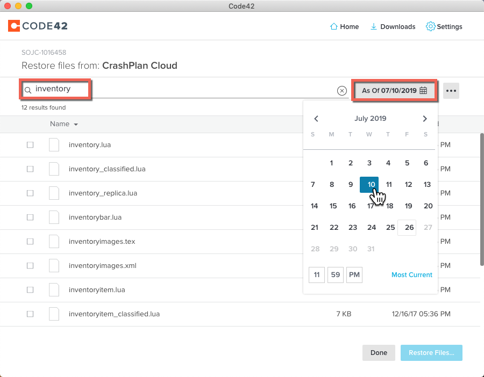
Task: Click the 7 KB size cell
Action: pos(344,314)
